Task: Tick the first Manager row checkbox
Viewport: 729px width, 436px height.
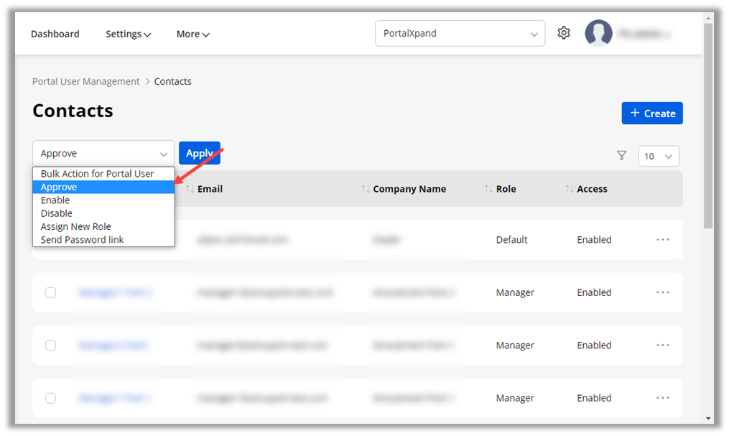Action: (x=50, y=292)
